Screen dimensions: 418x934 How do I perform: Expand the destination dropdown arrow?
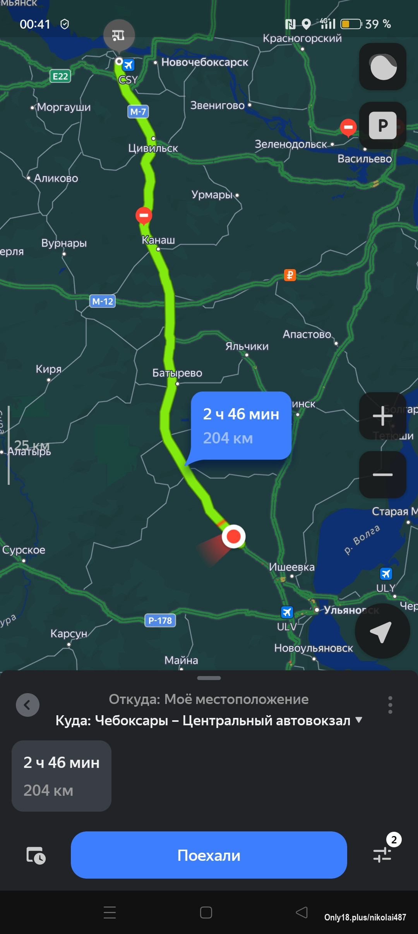(359, 720)
